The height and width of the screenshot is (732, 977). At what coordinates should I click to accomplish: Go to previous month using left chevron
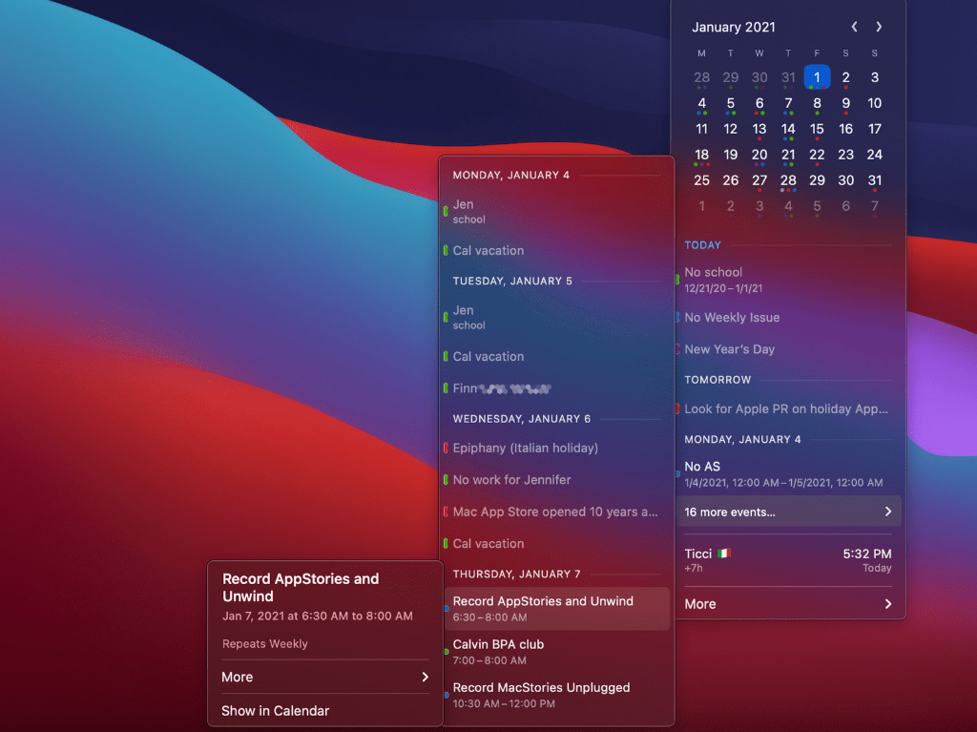click(854, 27)
